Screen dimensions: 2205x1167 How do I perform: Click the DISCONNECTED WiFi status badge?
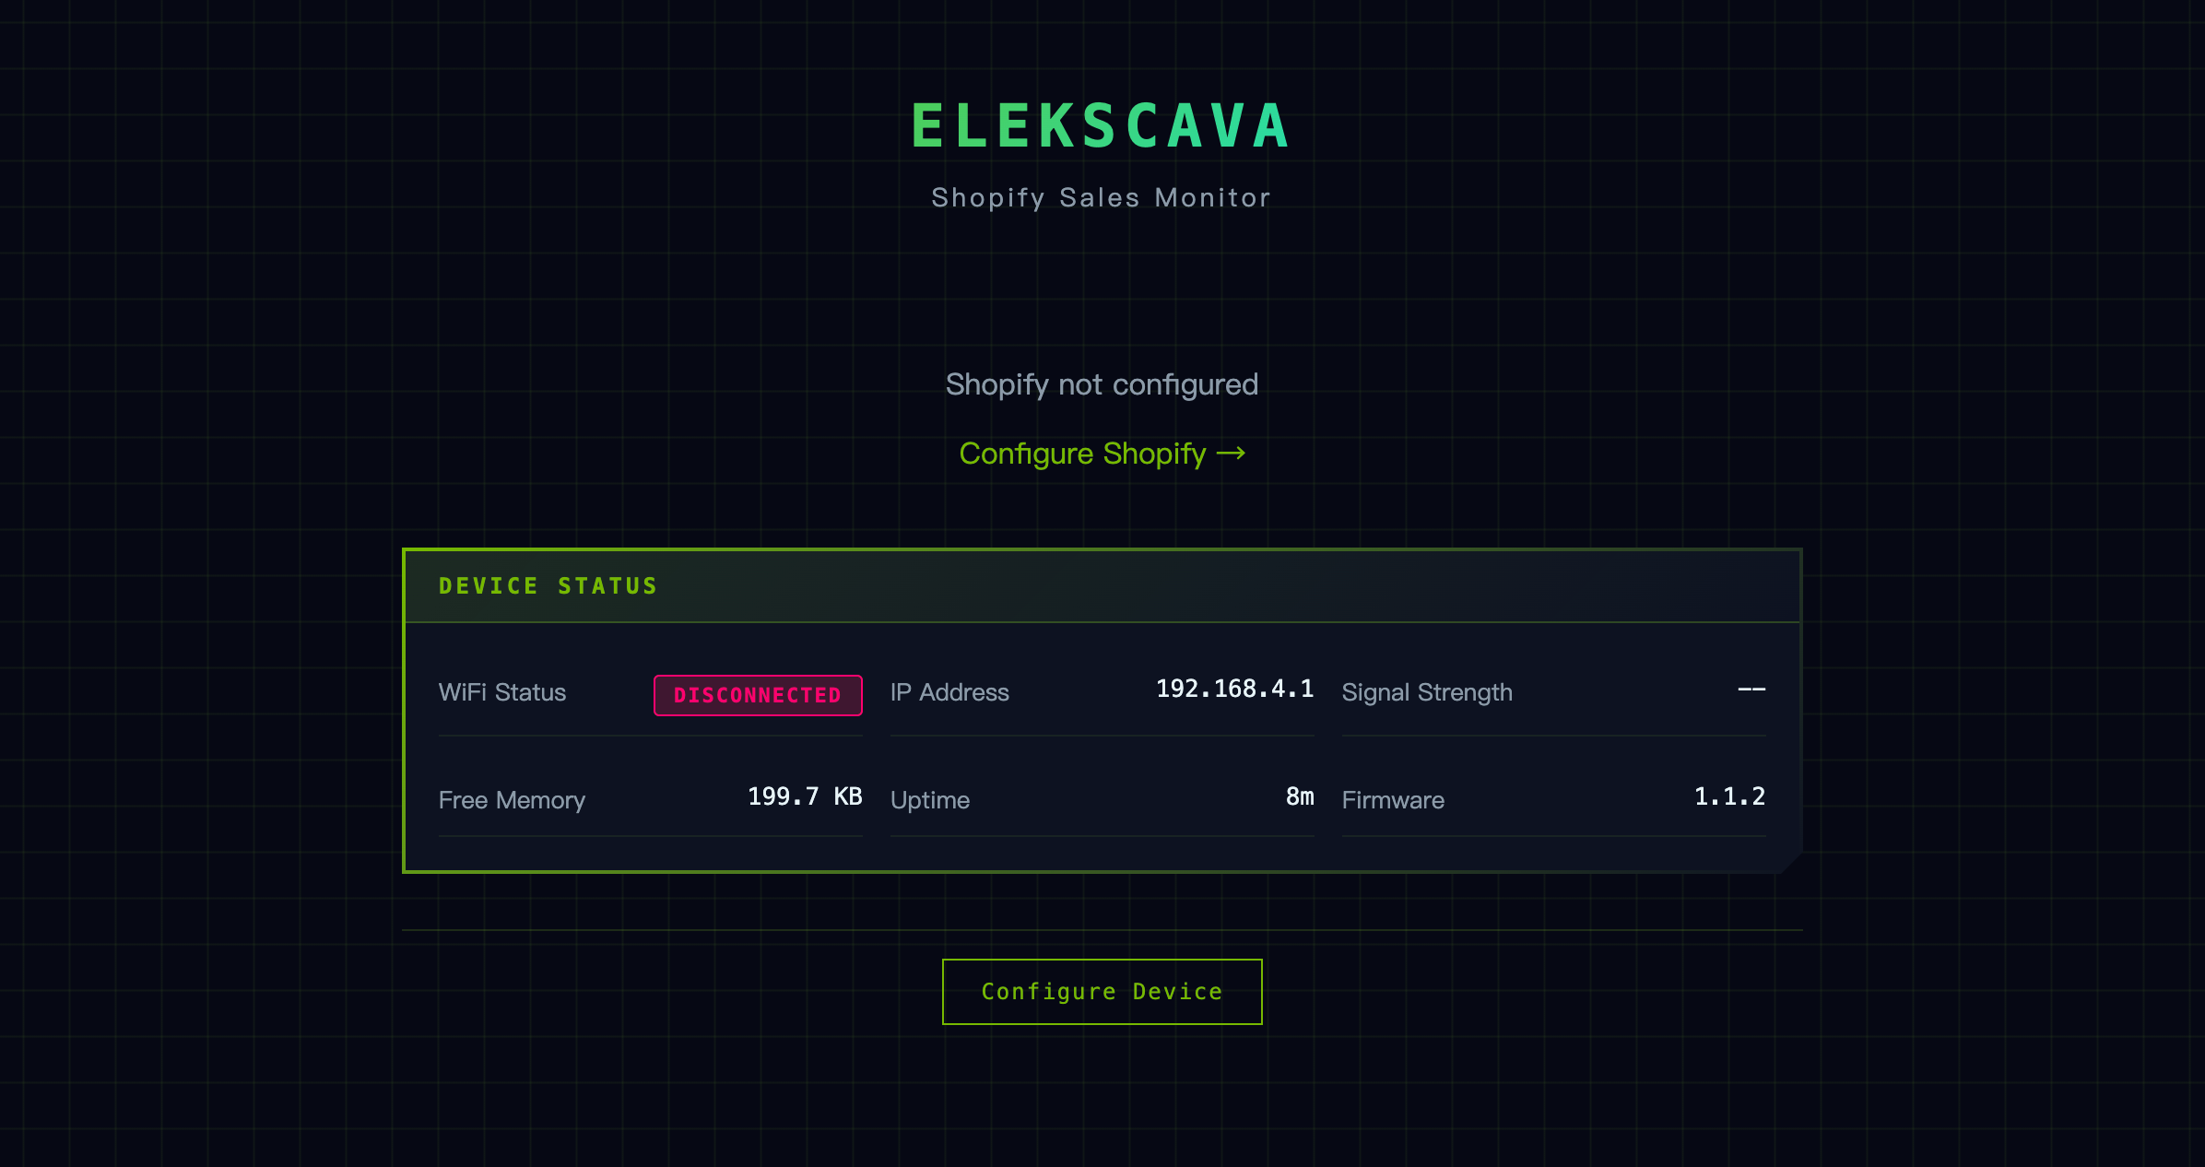tap(758, 694)
